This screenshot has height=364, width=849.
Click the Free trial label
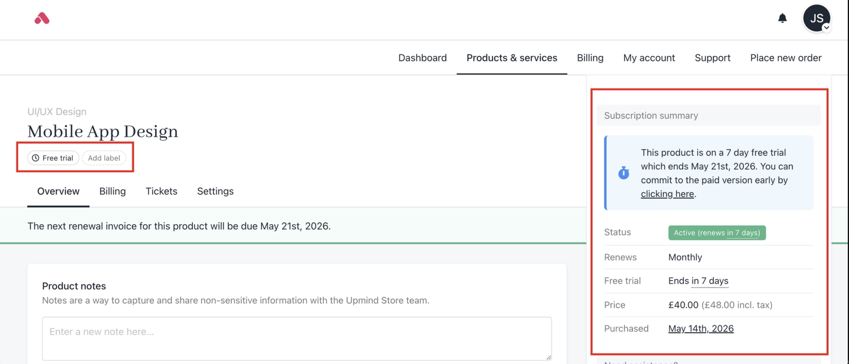53,158
